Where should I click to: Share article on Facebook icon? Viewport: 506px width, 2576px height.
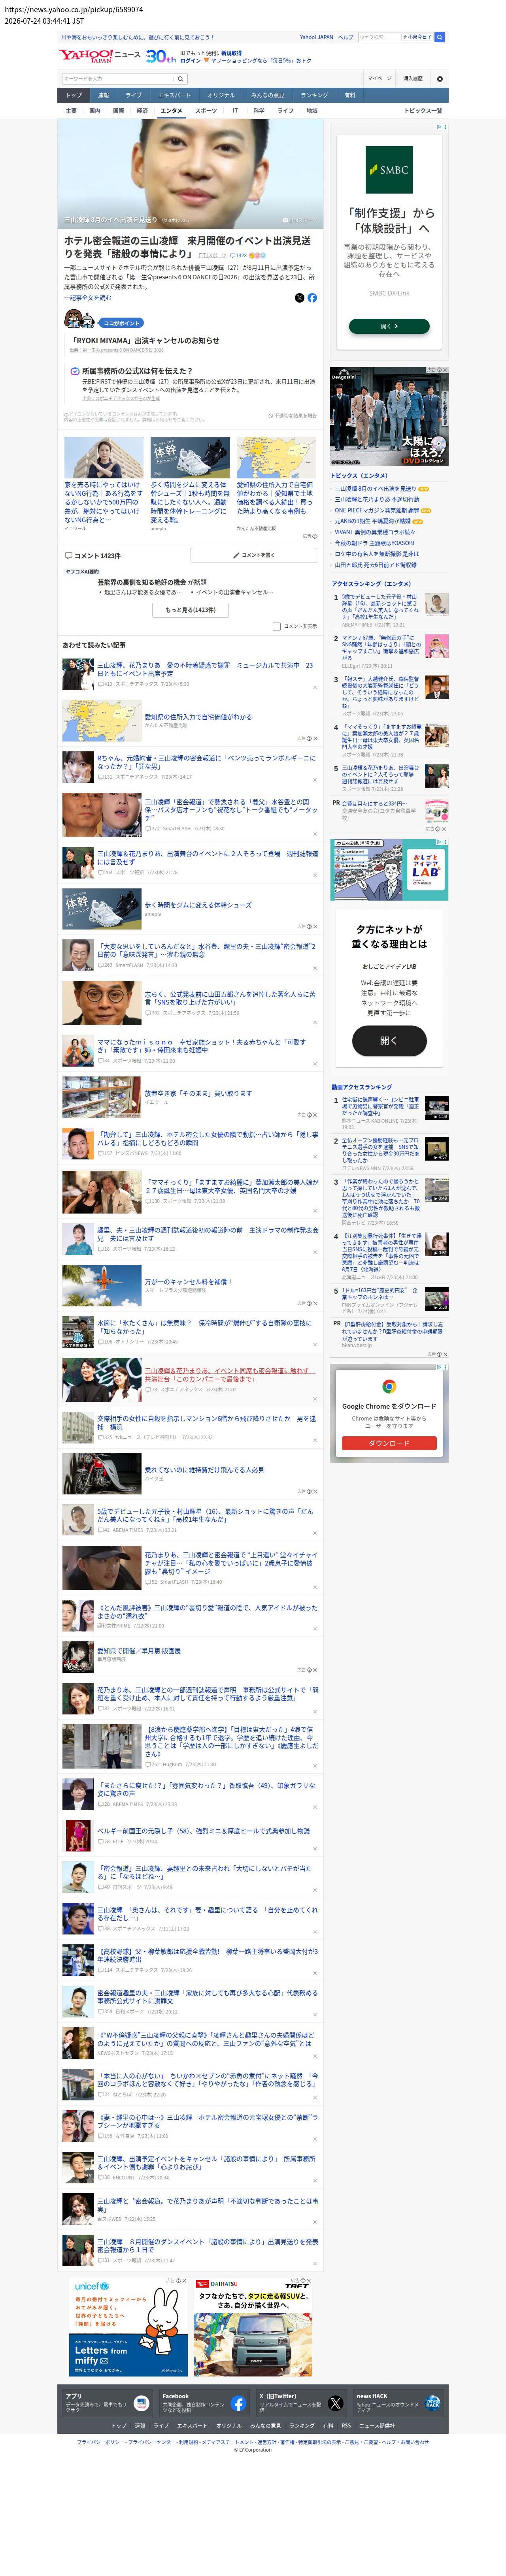312,298
